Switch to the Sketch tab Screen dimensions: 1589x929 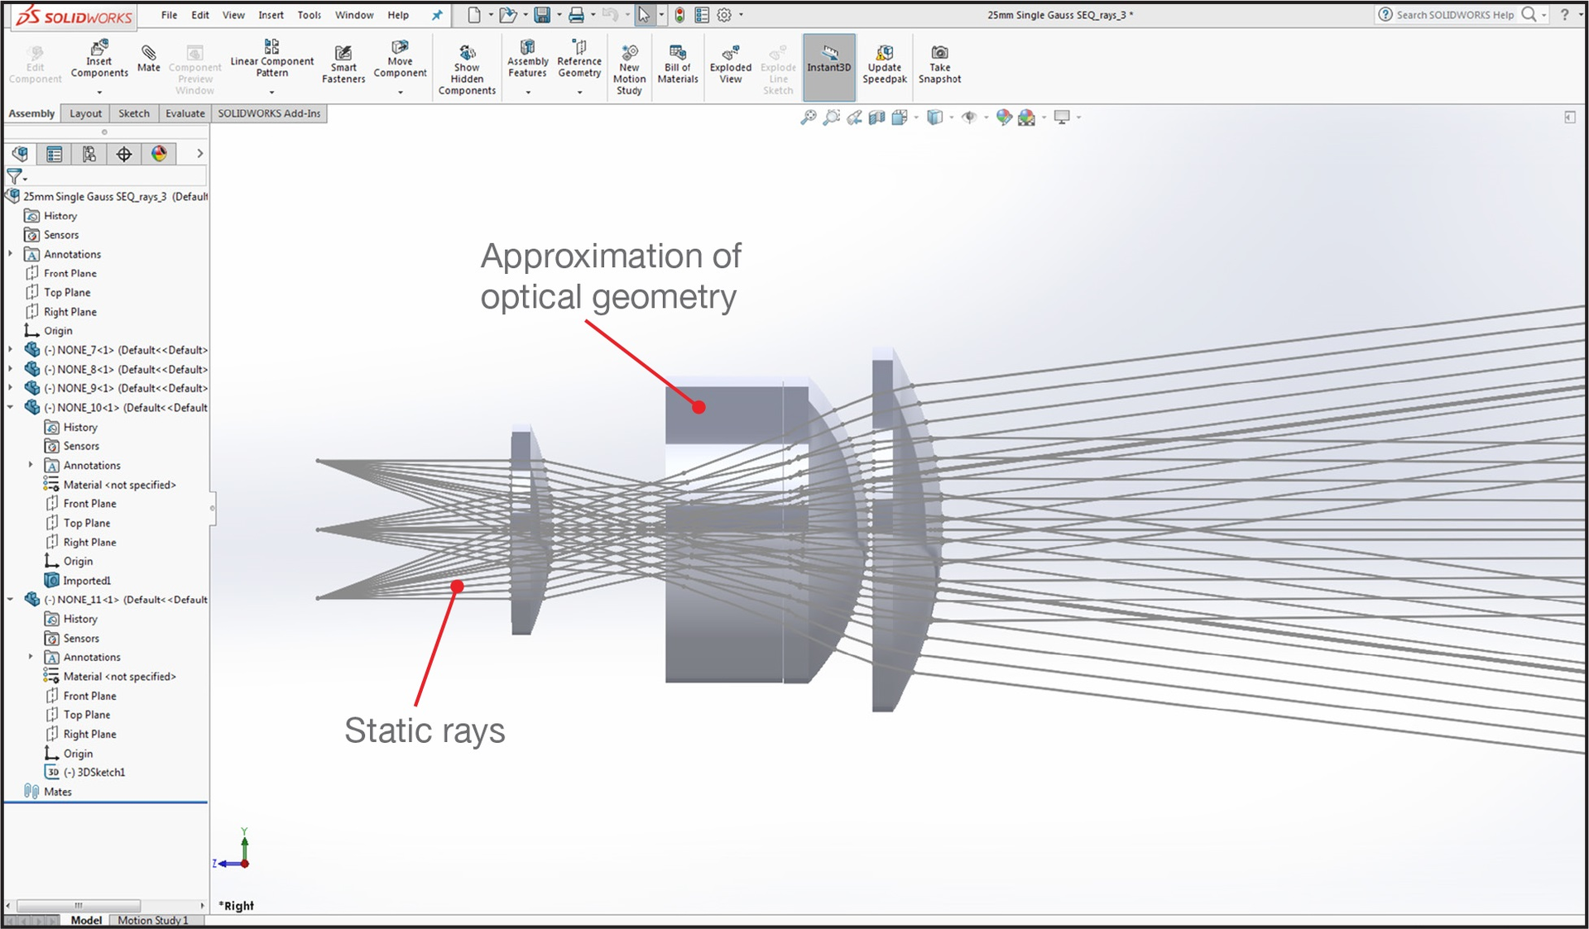[133, 113]
